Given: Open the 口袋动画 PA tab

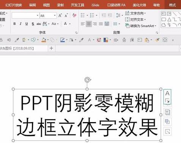Looking at the screenshot, I should (x=116, y=5).
